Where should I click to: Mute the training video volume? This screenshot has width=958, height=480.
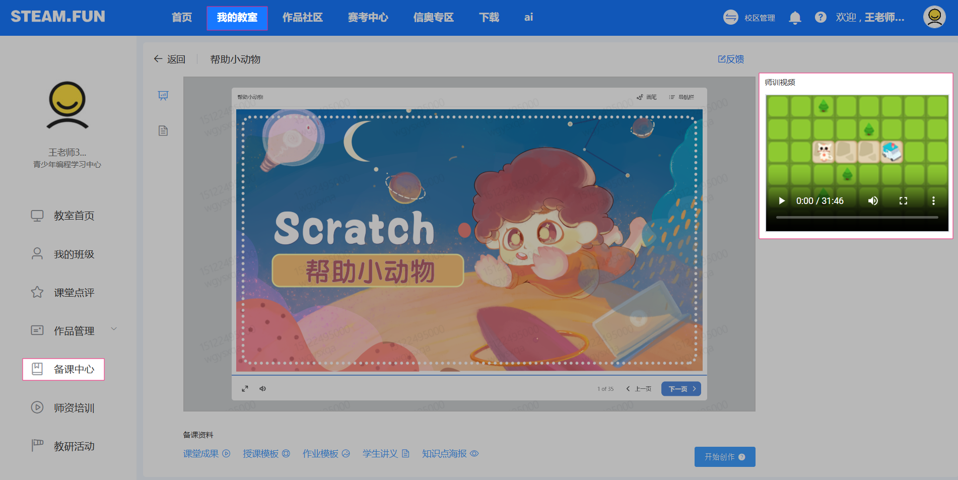pos(873,201)
